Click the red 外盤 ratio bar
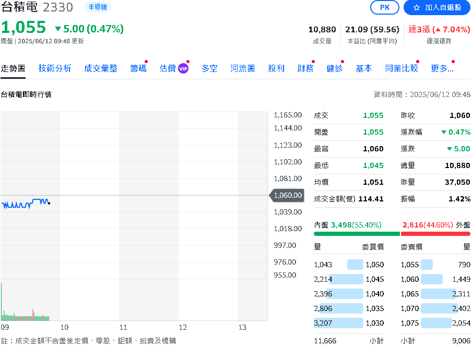This screenshot has width=472, height=347. 435,233
